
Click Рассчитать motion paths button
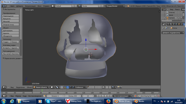(6, 54)
